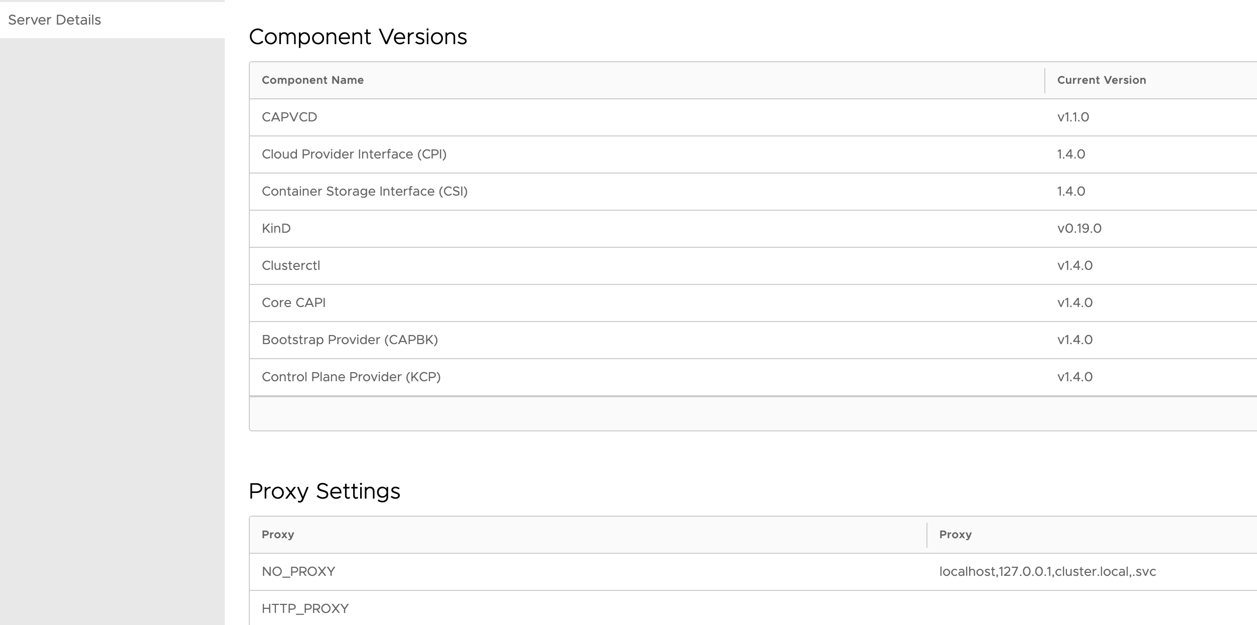Image resolution: width=1257 pixels, height=625 pixels.
Task: Select Bootstrap Provider (CAPBK) row
Action: [x=350, y=340]
